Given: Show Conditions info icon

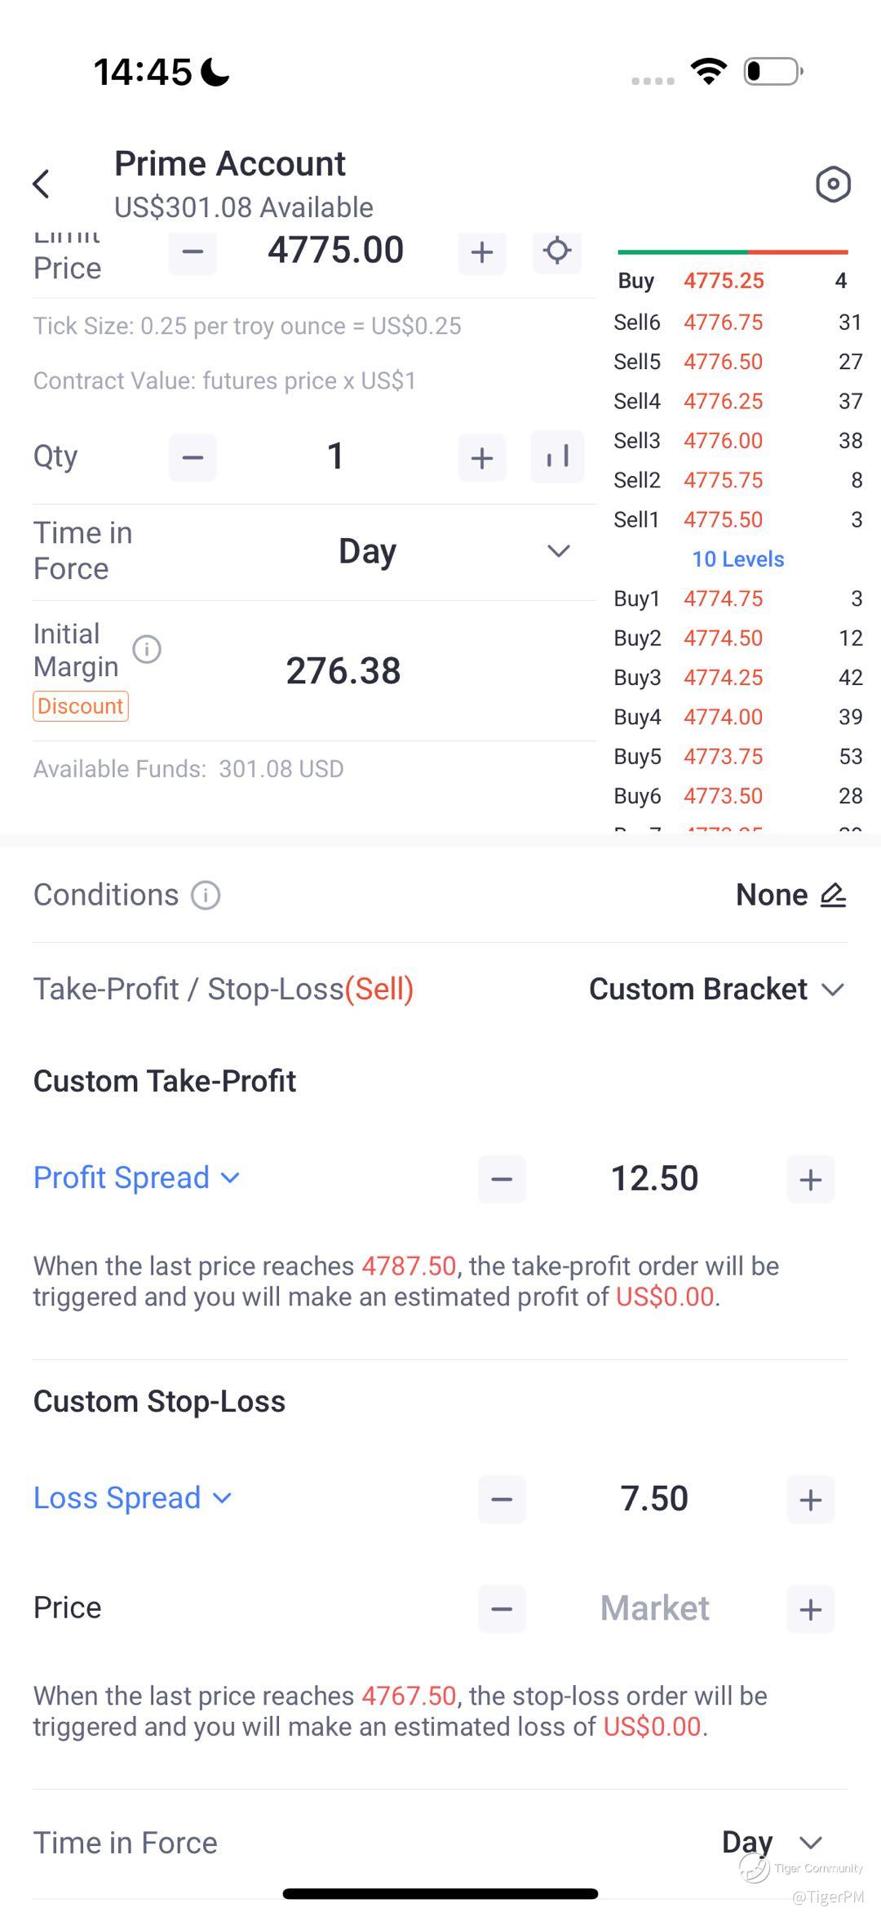Looking at the screenshot, I should click(x=206, y=896).
